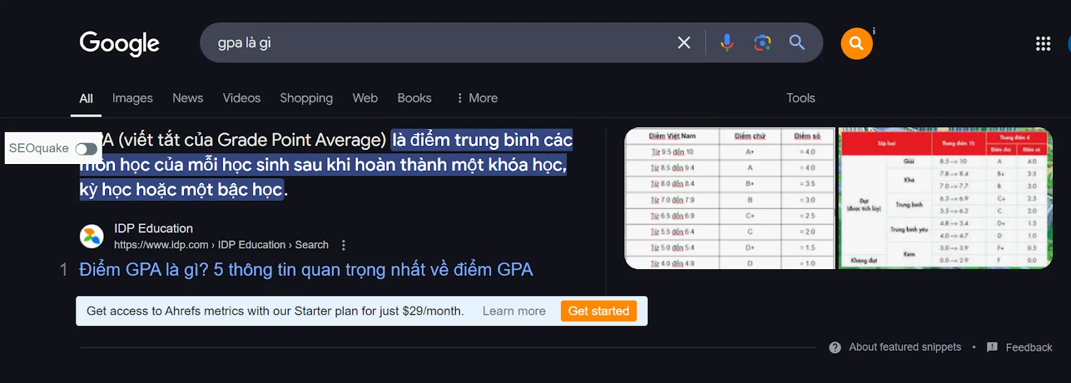Open the red GPA grading table image
The width and height of the screenshot is (1071, 383).
click(945, 199)
